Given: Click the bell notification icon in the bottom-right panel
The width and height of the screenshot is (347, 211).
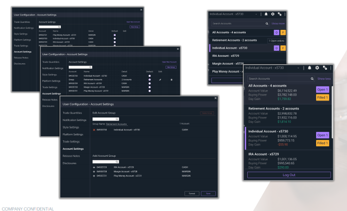Looking at the screenshot, I should [x=309, y=68].
